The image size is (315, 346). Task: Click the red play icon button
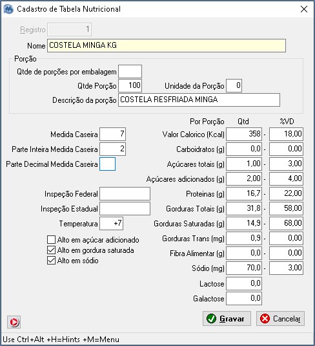14,322
